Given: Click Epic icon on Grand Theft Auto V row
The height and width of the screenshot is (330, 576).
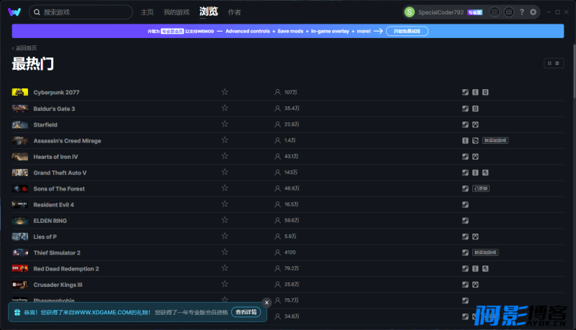Looking at the screenshot, I should 475,173.
